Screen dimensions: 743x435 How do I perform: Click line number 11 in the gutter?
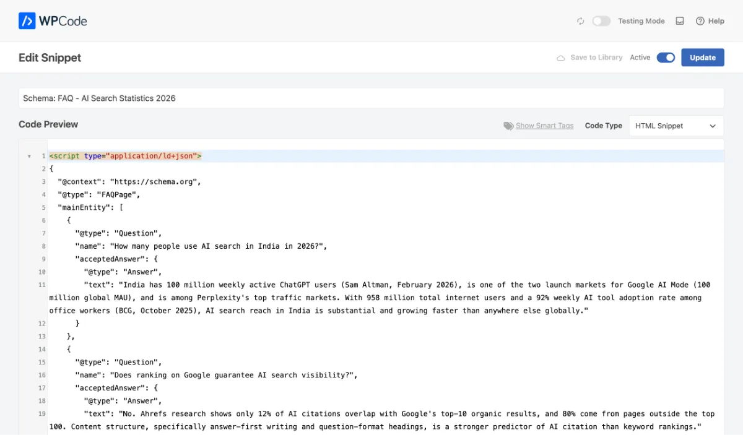41,285
